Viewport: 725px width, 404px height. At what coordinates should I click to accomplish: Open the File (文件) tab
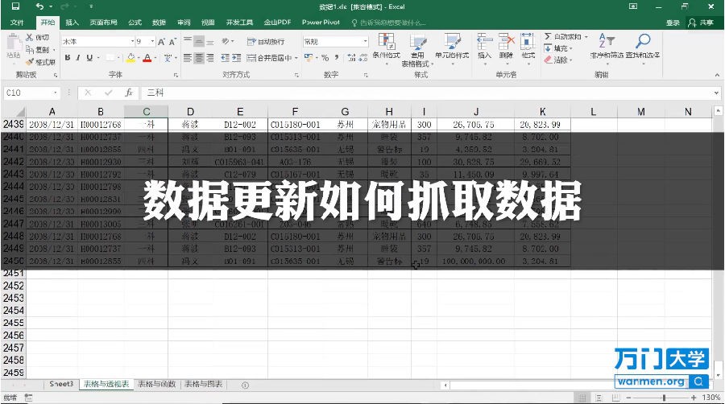click(17, 23)
